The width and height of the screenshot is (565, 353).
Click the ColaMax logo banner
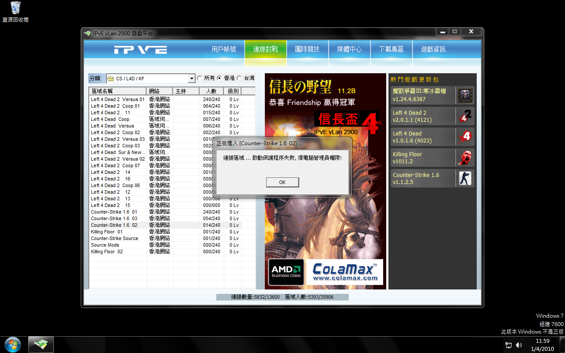345,272
